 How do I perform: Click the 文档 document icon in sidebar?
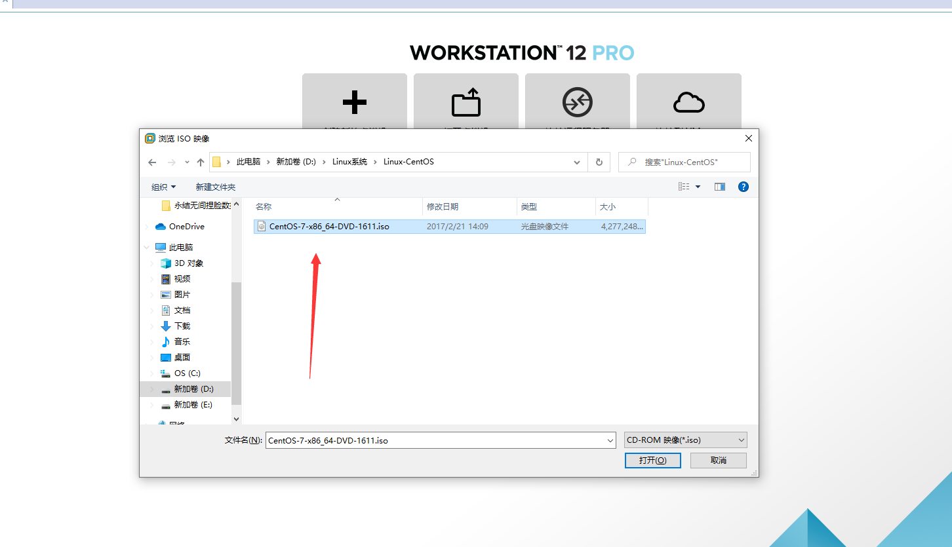(x=166, y=311)
